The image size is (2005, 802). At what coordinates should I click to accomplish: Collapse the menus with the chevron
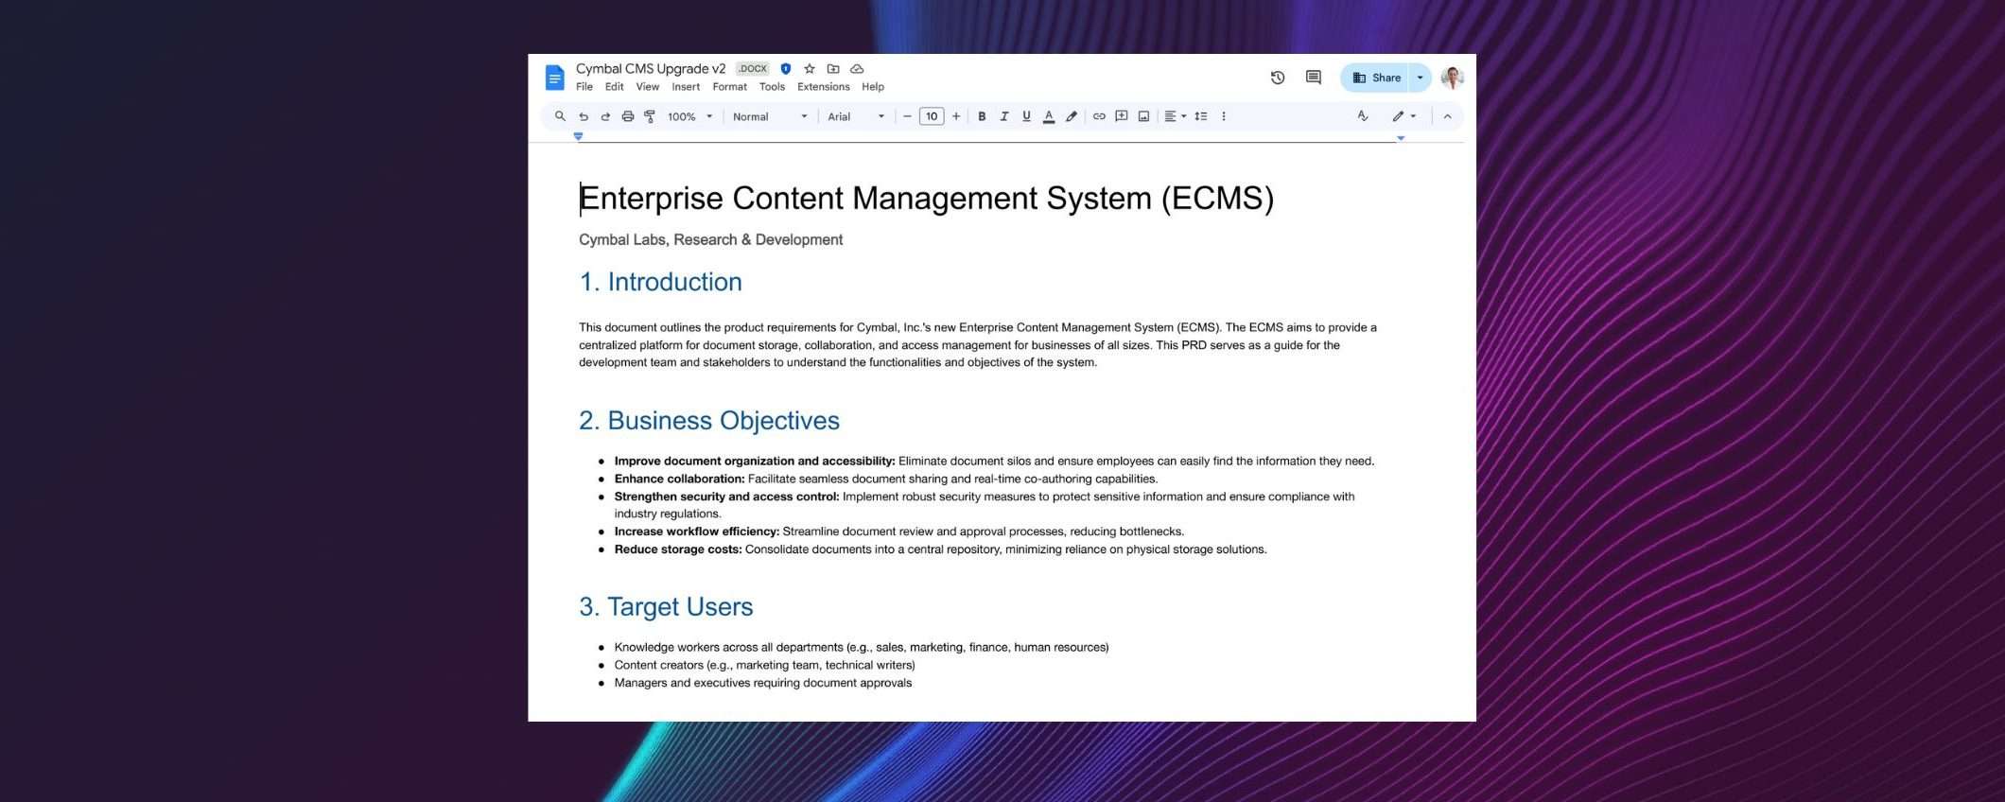coord(1447,116)
